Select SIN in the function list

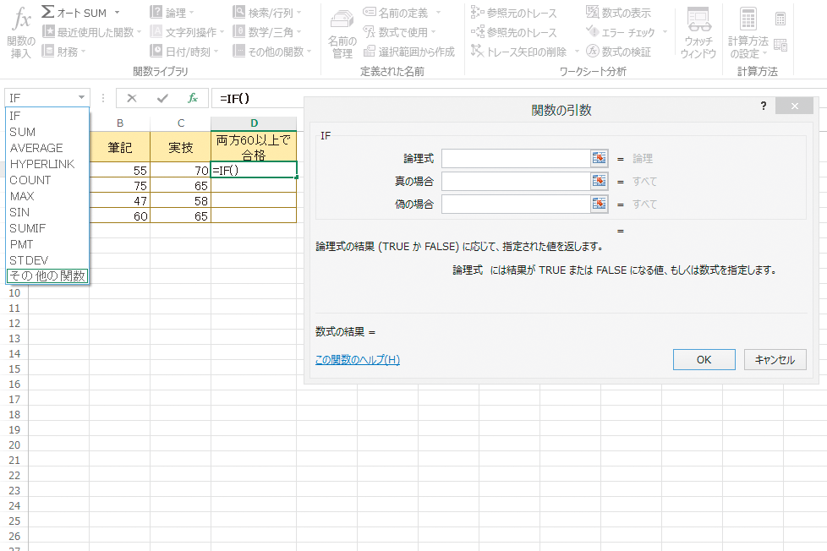pyautogui.click(x=47, y=212)
